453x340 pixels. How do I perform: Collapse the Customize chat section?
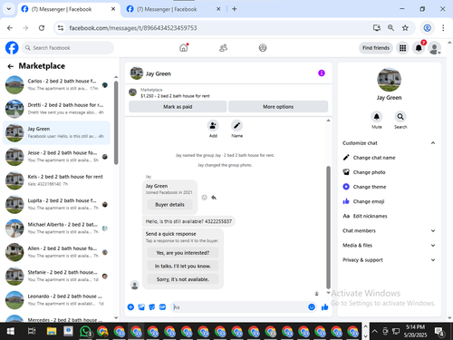(389, 143)
